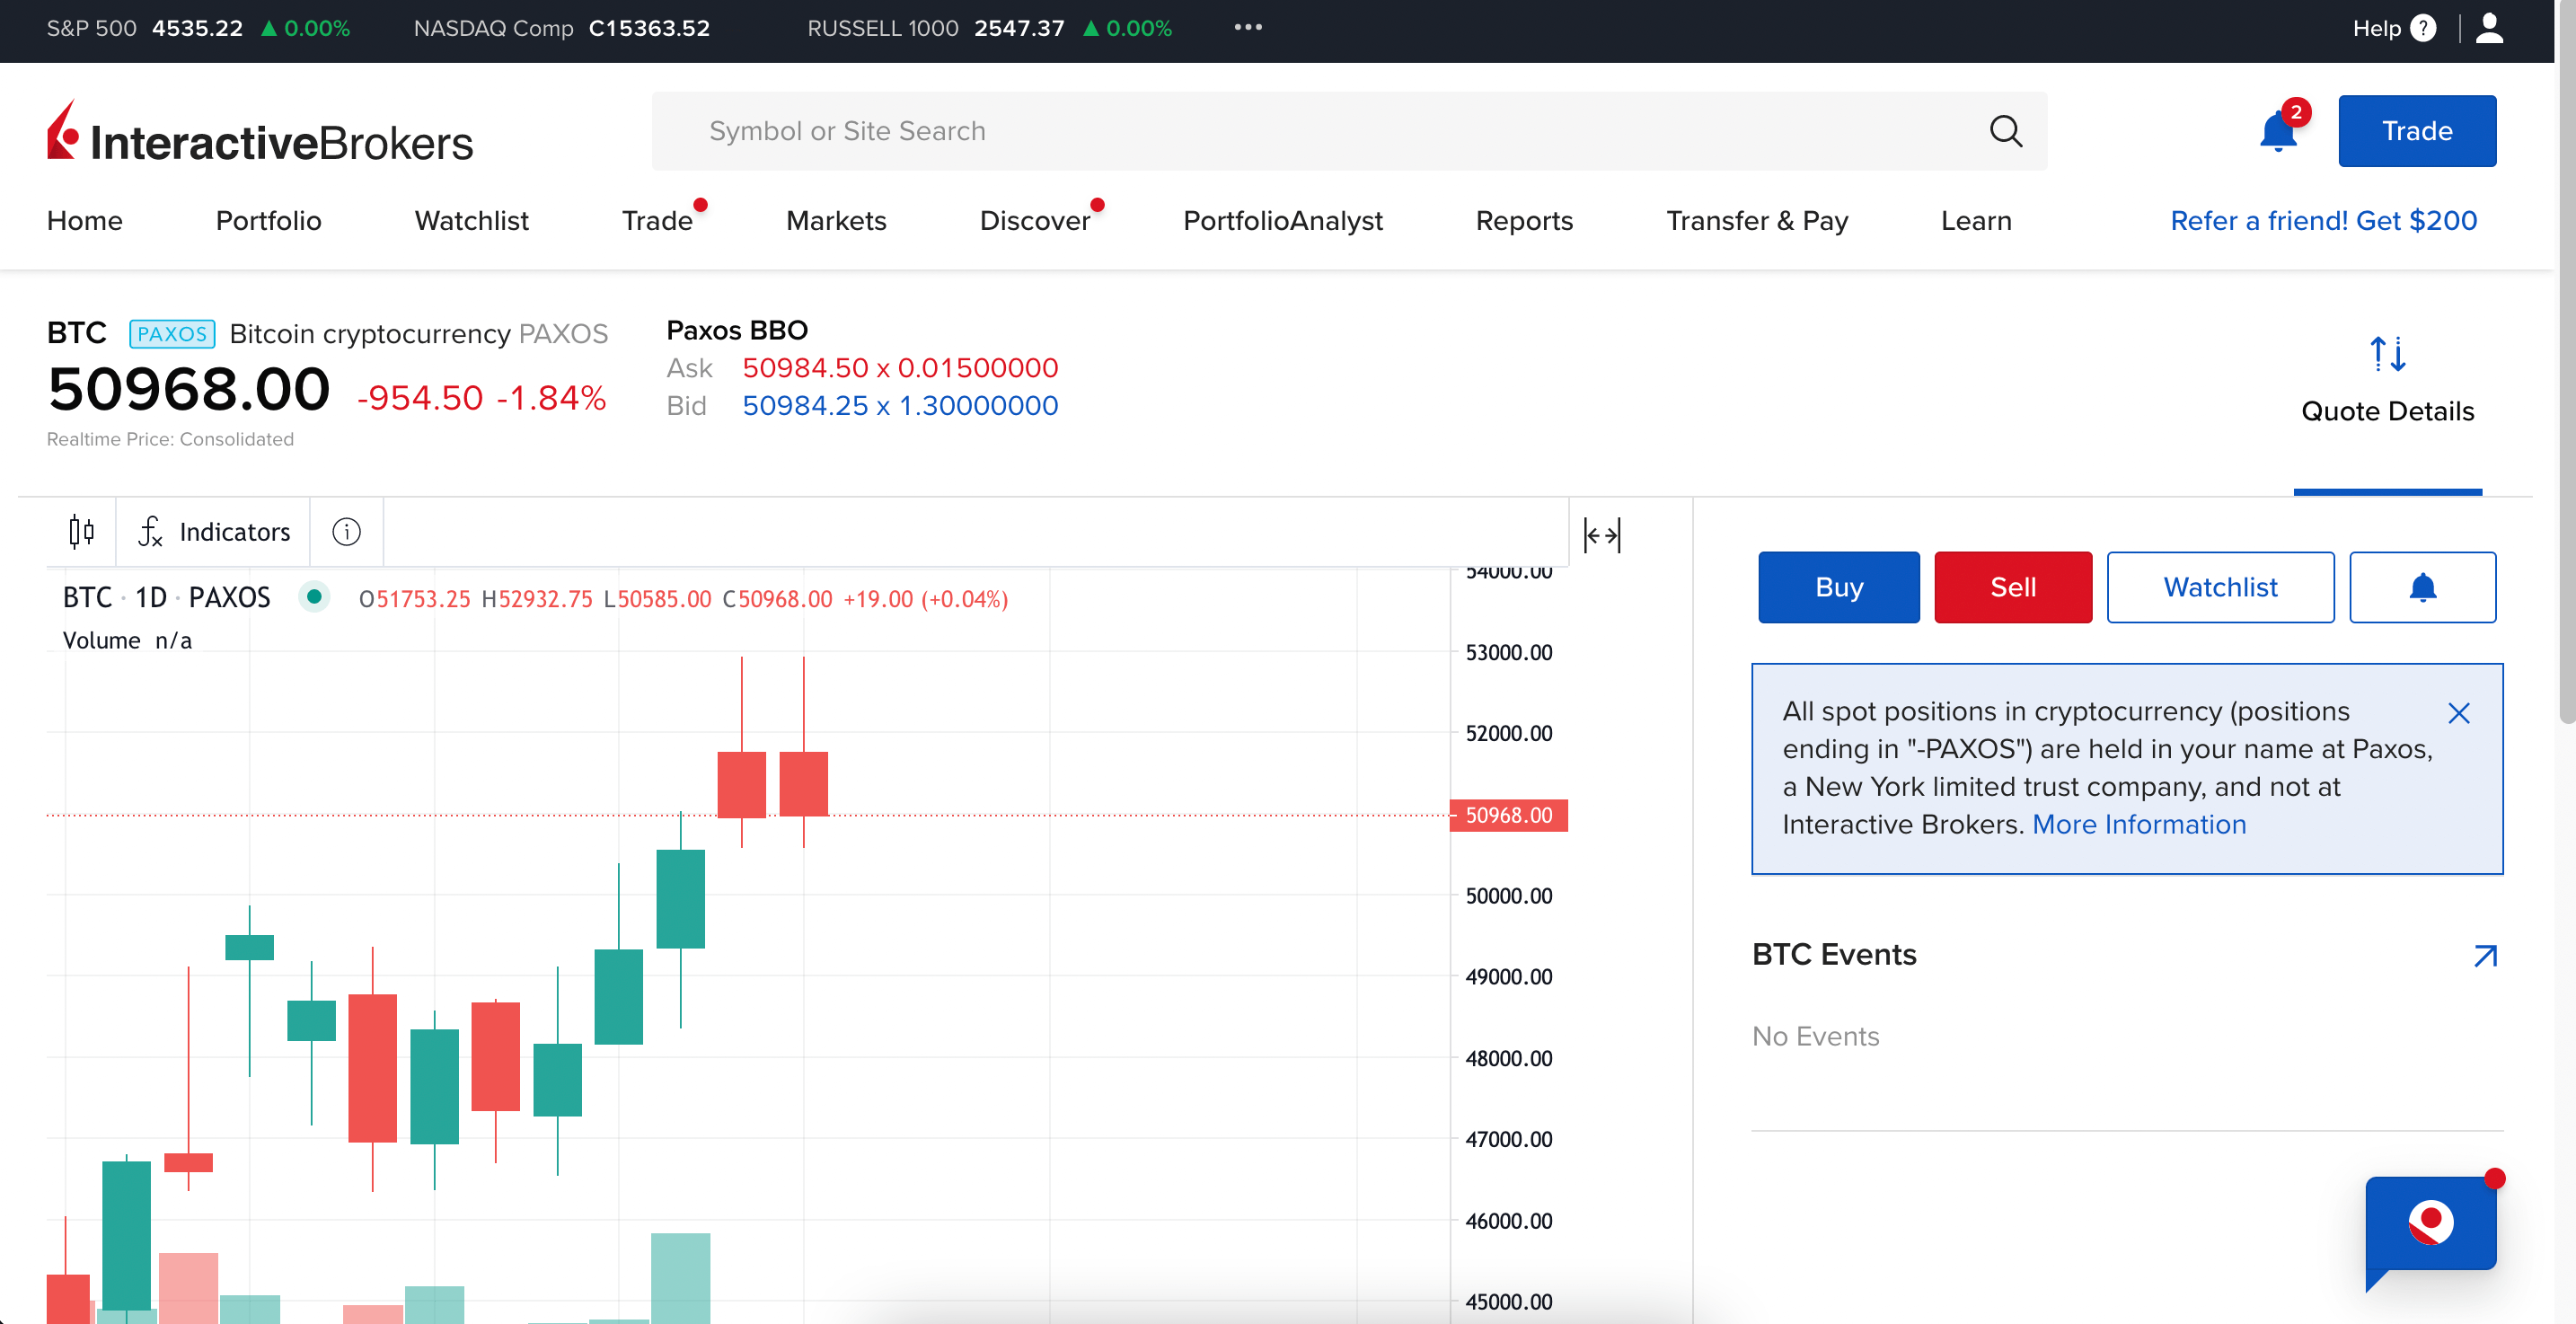Click the info circle icon on chart
The image size is (2576, 1324).
pos(346,532)
